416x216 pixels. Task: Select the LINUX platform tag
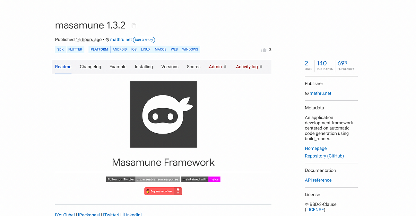146,49
